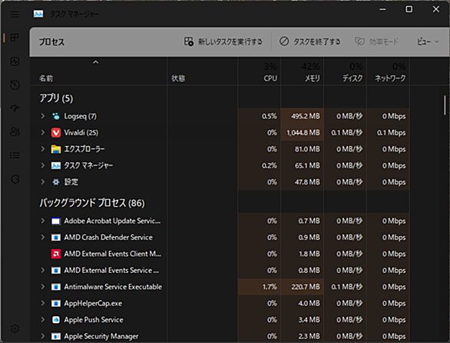Select the Processes page icon in sidebar

coord(15,38)
